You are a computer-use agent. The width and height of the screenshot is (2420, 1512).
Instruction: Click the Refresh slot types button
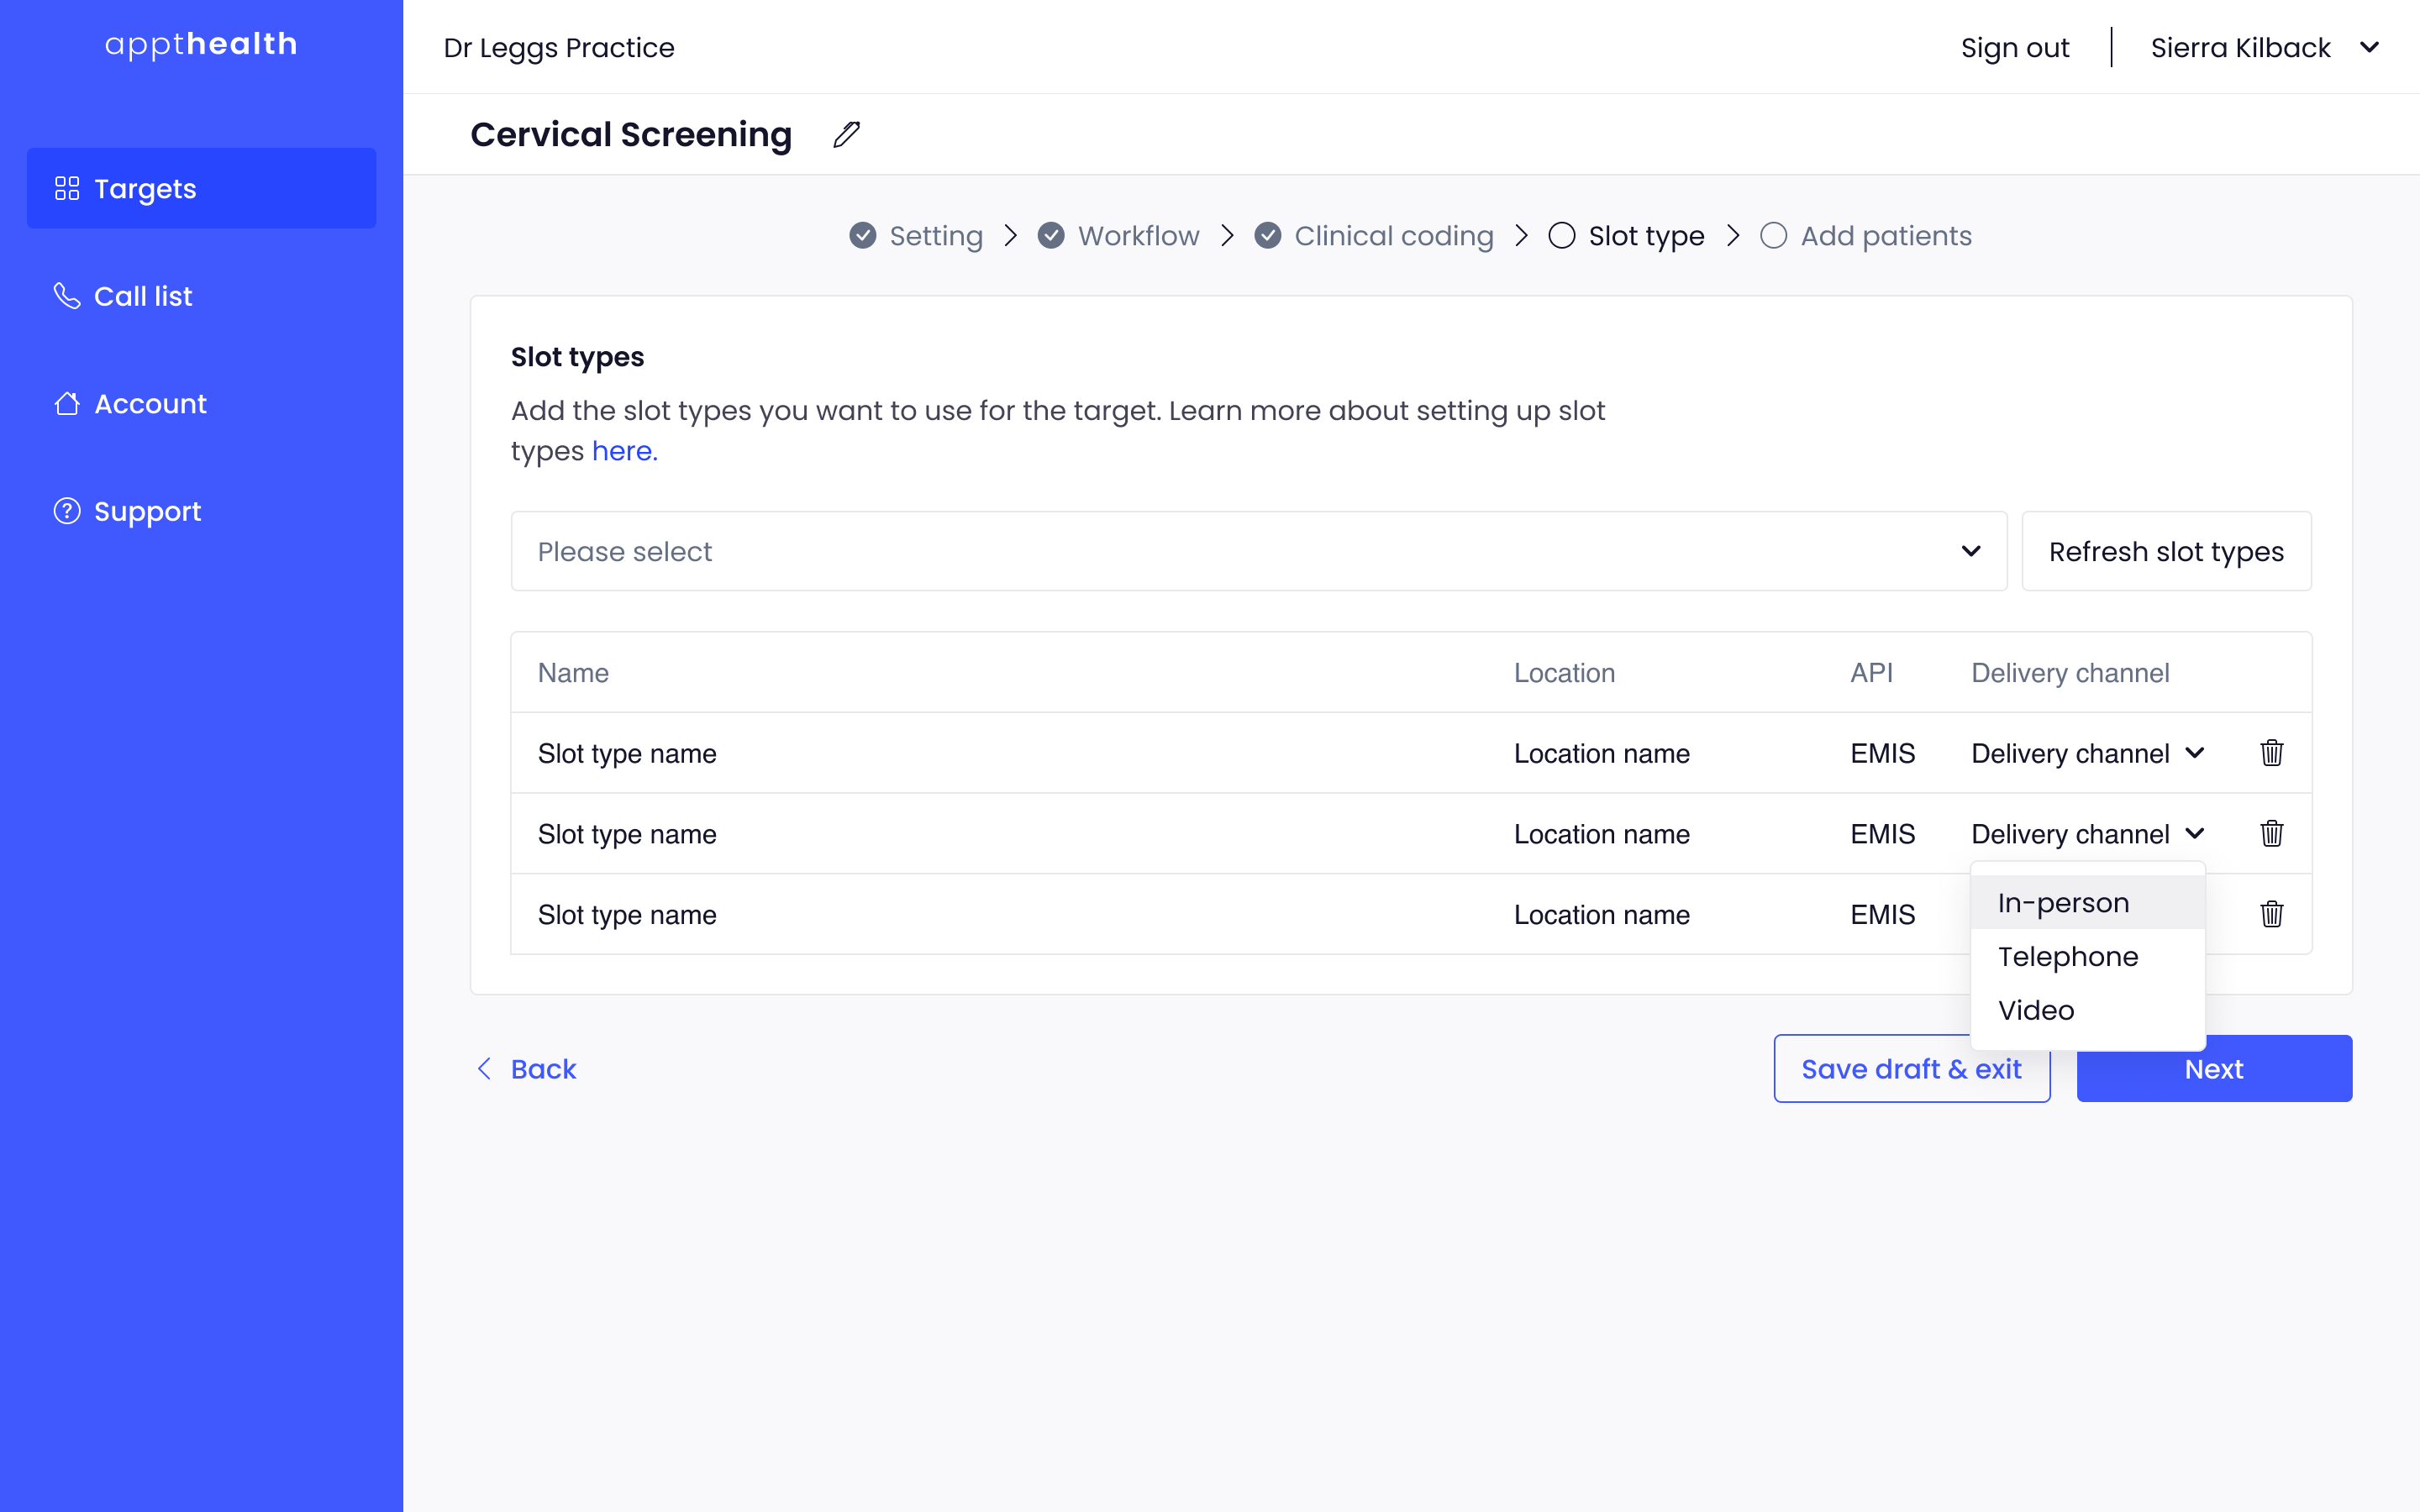pos(2165,551)
